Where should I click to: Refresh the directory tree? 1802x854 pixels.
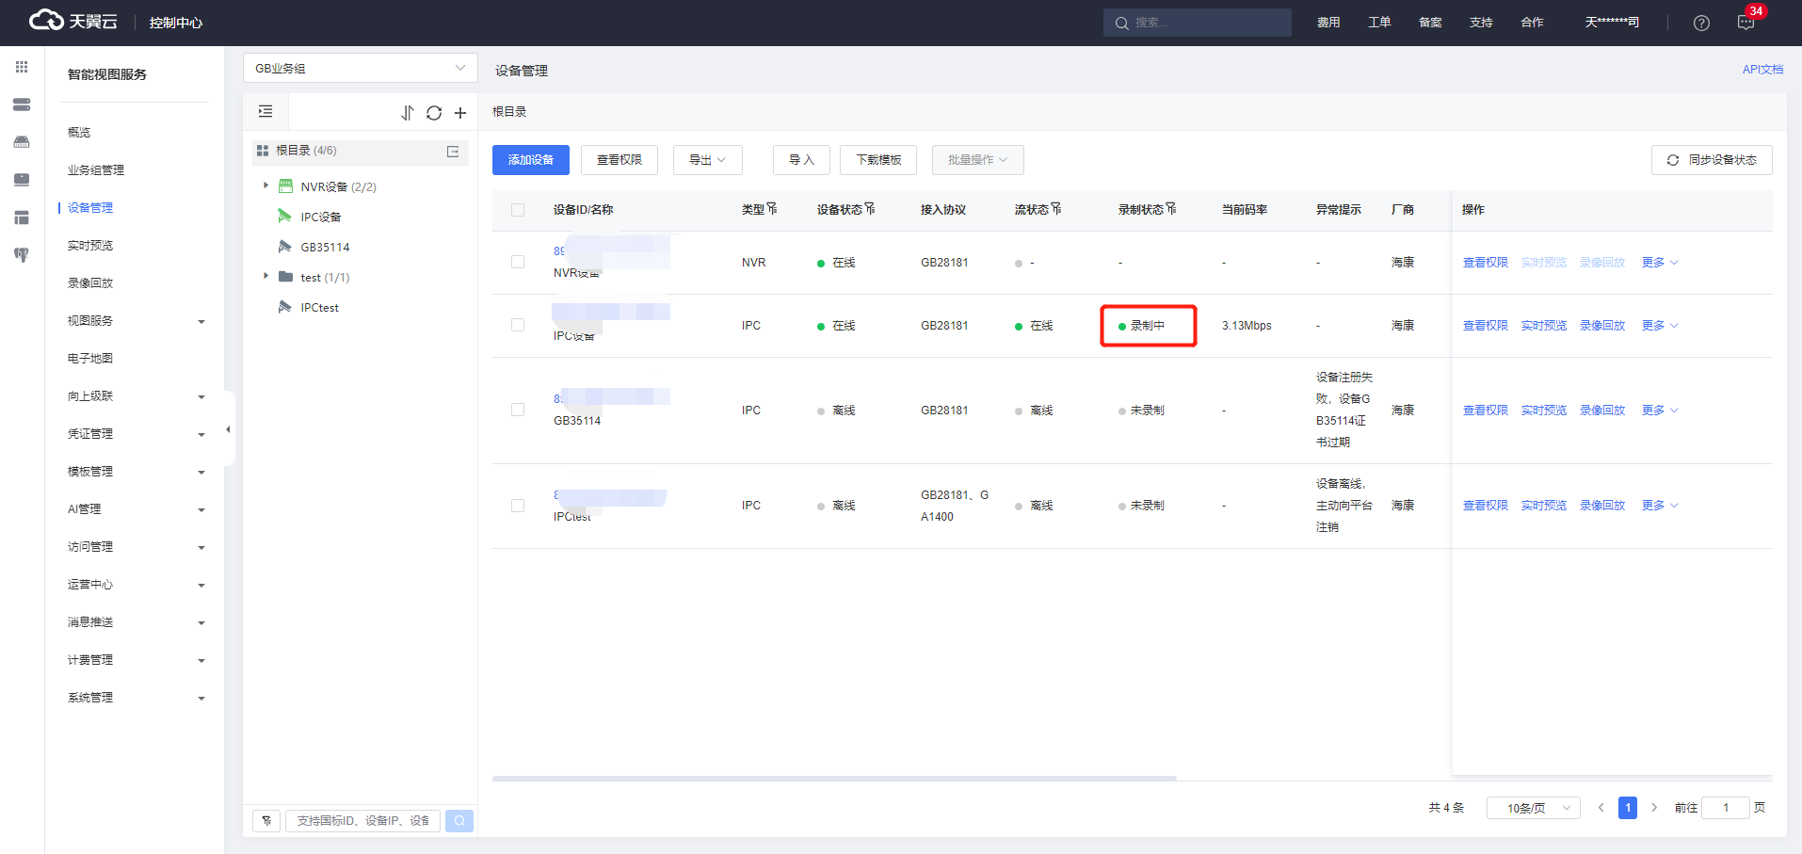[x=434, y=113]
